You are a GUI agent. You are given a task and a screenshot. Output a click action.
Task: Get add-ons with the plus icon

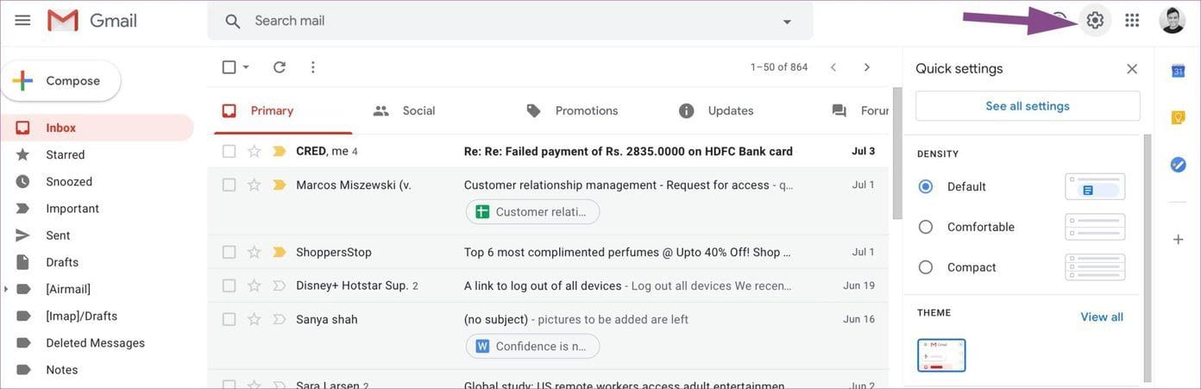pyautogui.click(x=1178, y=239)
